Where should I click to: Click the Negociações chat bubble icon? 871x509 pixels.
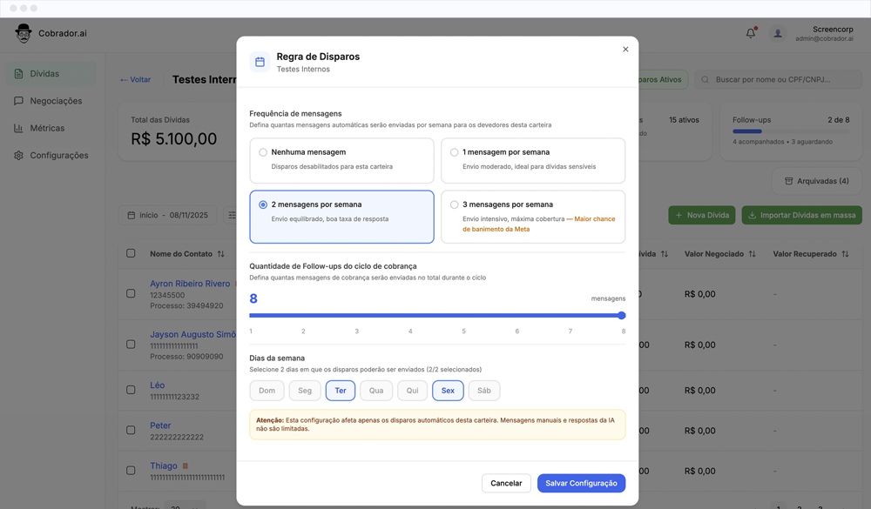(18, 101)
